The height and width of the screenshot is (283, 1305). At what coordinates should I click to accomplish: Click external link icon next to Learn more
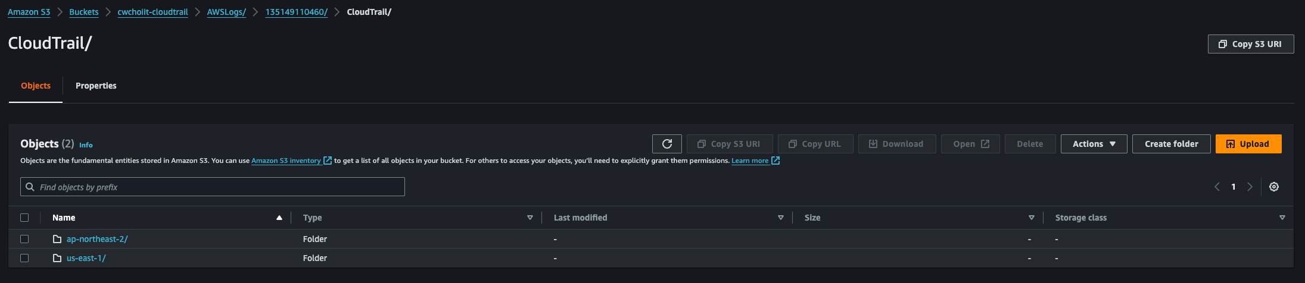[x=775, y=161]
